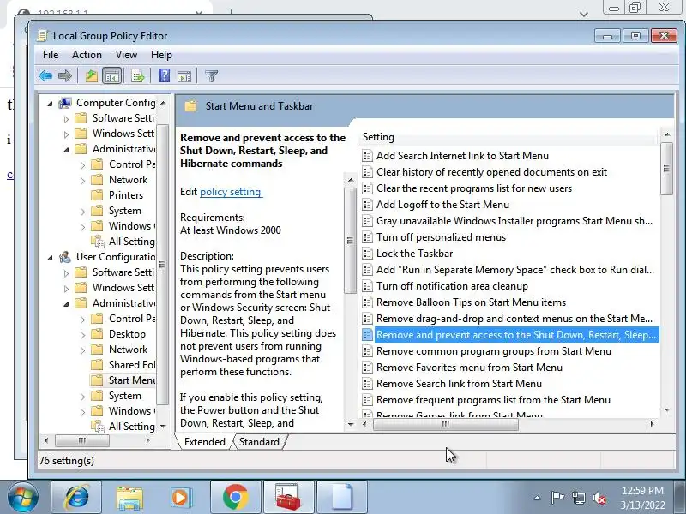
Task: Select Clear history of recently opened documents on exit
Action: pos(491,172)
